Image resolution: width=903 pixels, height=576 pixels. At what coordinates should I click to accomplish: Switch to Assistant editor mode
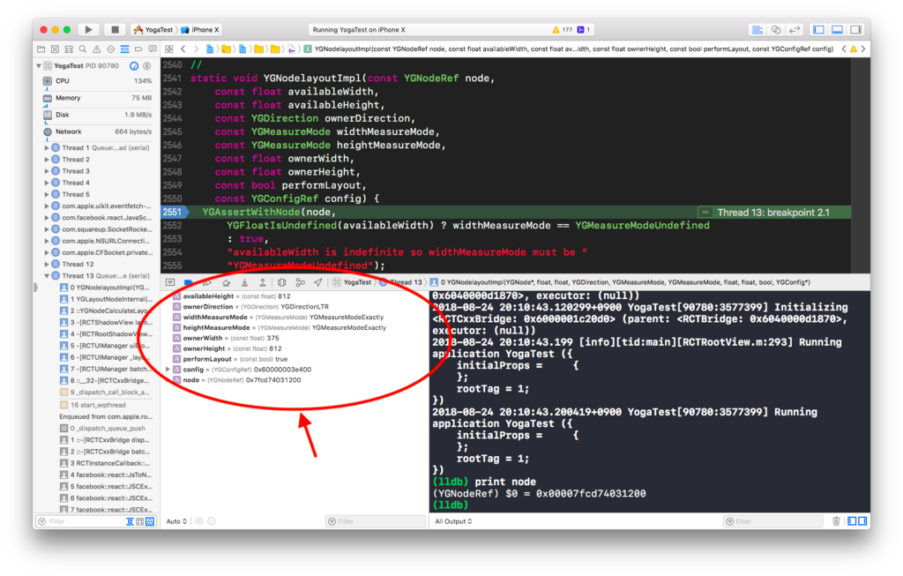click(776, 29)
